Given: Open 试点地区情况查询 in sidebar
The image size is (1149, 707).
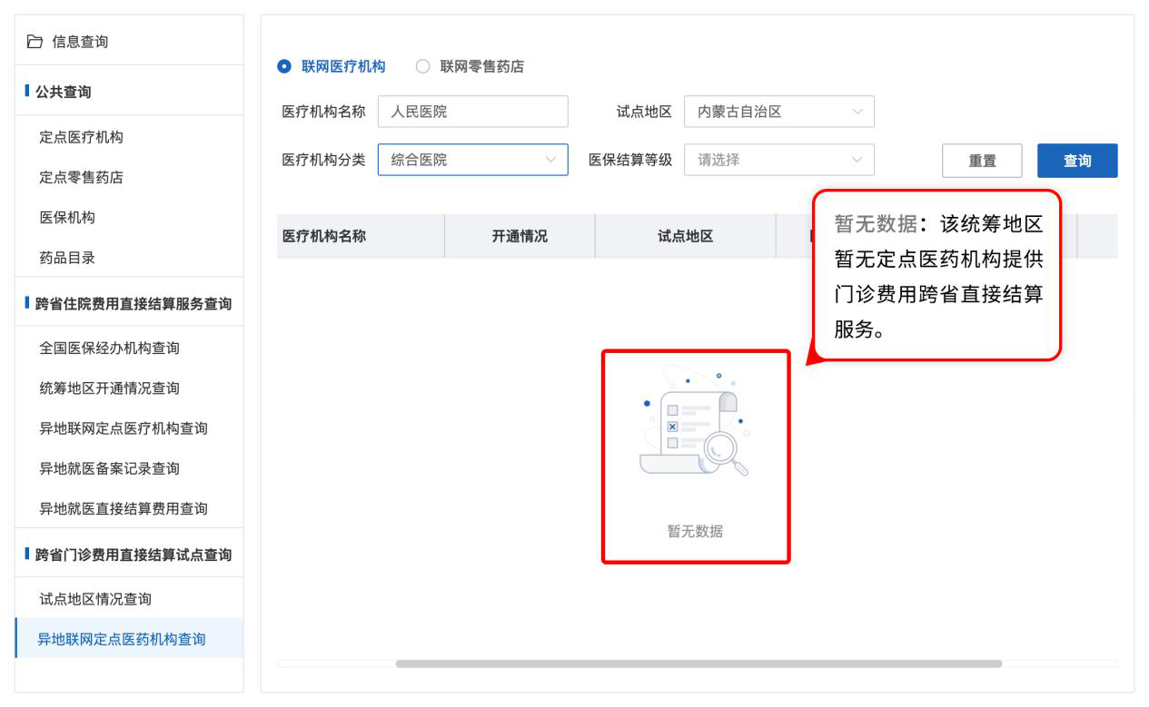Looking at the screenshot, I should pos(94,599).
